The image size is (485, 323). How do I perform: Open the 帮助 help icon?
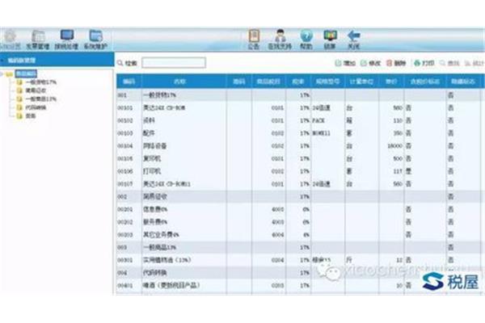click(306, 40)
